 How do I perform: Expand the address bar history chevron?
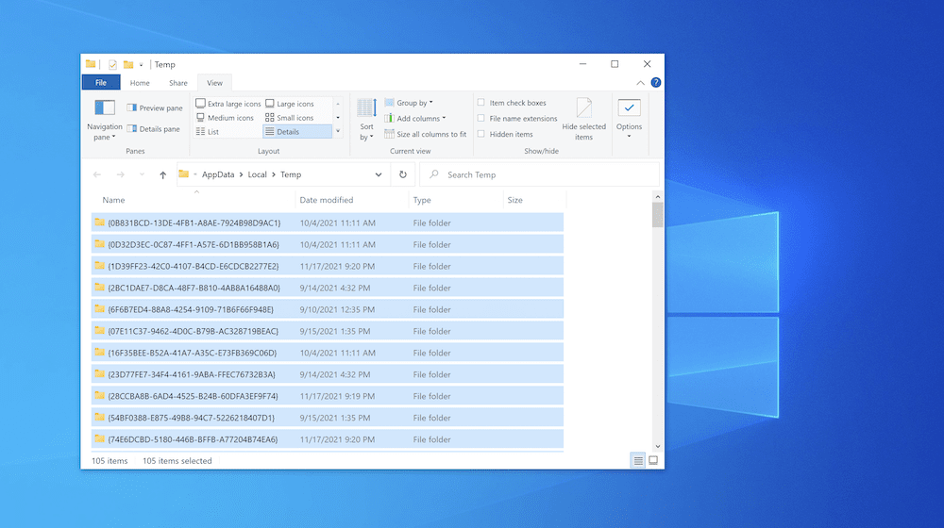(379, 174)
